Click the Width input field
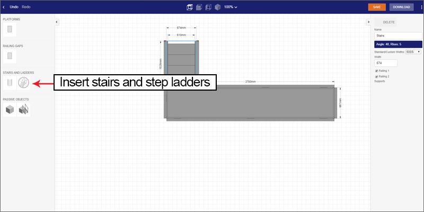The width and height of the screenshot is (424, 212). pos(385,63)
